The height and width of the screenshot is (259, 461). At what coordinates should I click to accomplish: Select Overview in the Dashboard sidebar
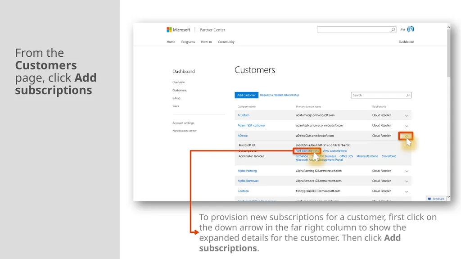(178, 82)
